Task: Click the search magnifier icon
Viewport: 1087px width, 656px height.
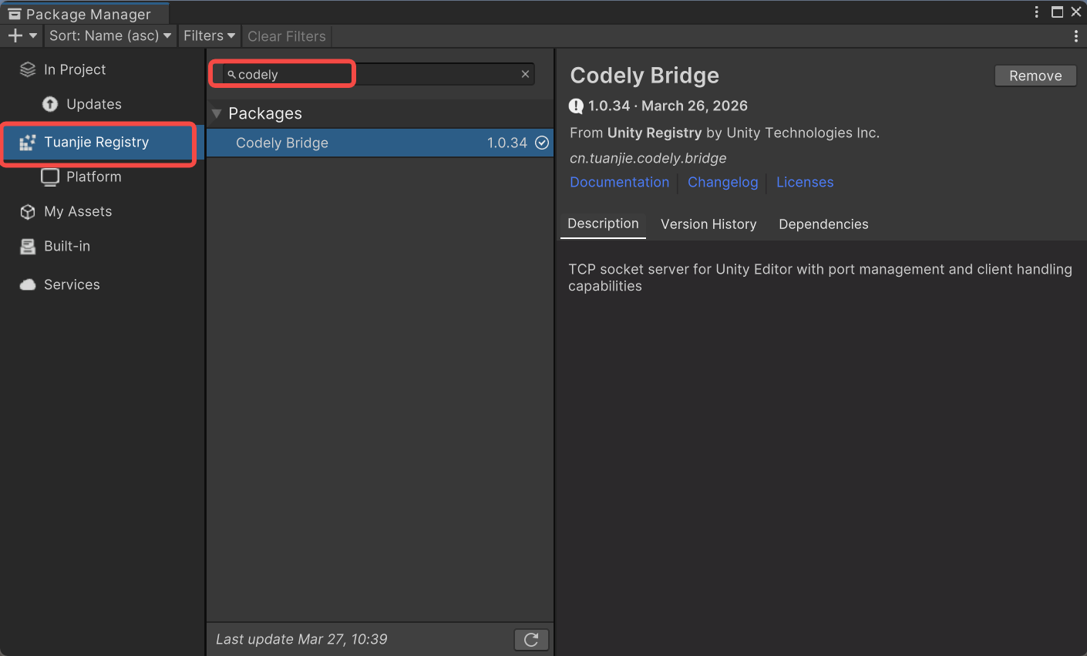Action: click(231, 75)
